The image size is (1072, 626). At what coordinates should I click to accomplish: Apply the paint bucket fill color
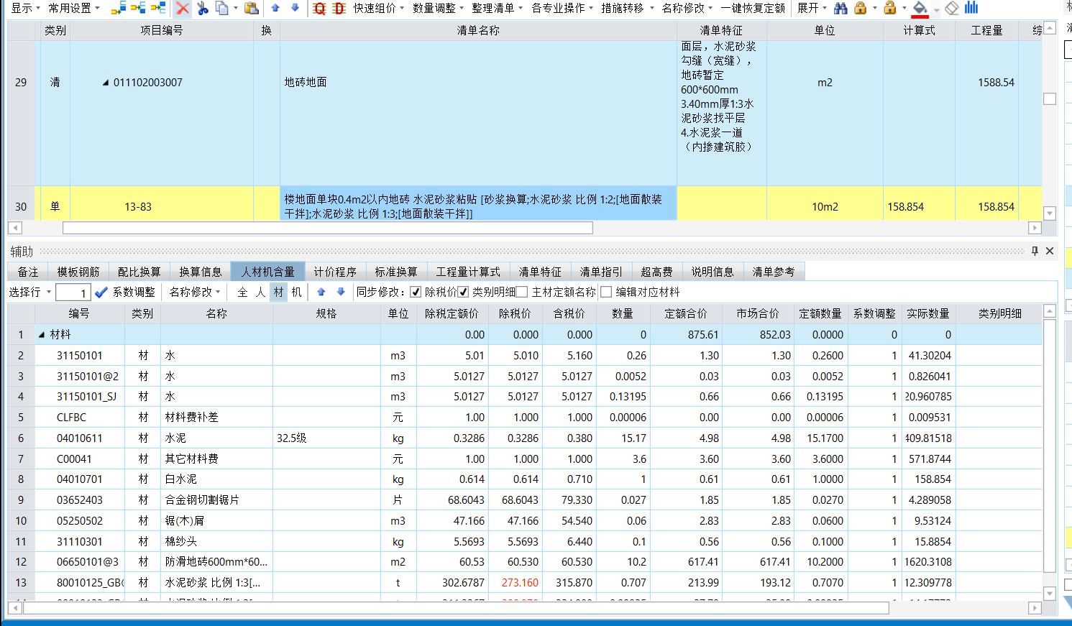click(x=920, y=8)
